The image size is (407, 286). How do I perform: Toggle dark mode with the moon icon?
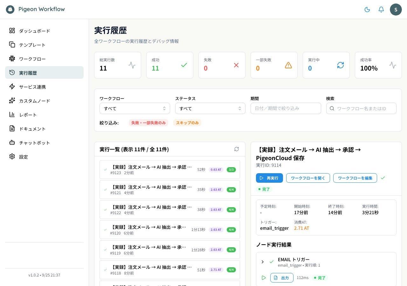click(367, 10)
